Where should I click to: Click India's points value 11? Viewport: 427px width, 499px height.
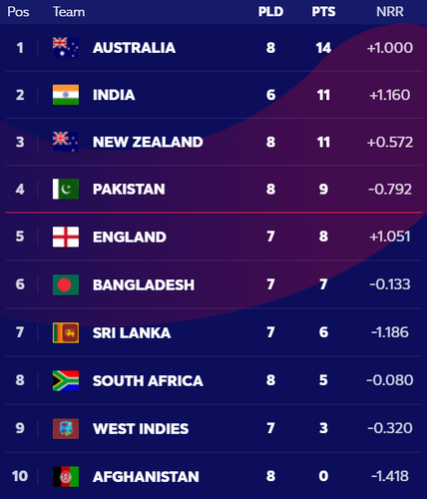point(323,95)
